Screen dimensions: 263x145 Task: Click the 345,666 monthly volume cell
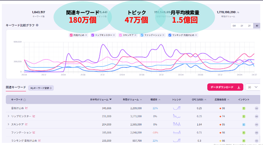click(x=106, y=108)
